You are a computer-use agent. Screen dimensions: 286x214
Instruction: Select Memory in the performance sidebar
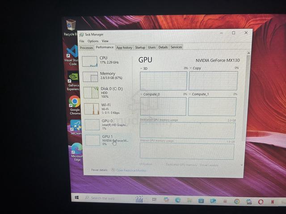coord(107,76)
